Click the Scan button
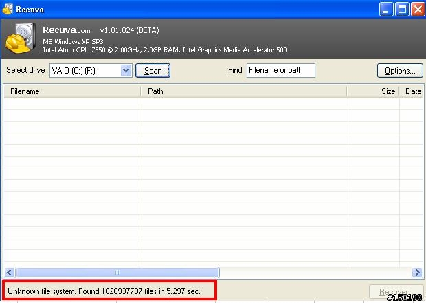426x303 pixels. click(x=153, y=71)
